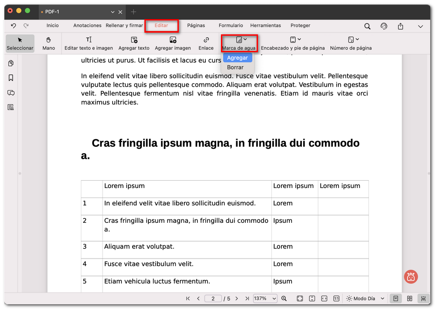Expand the Modo Día theme dropdown
The height and width of the screenshot is (309, 435).
(365, 299)
